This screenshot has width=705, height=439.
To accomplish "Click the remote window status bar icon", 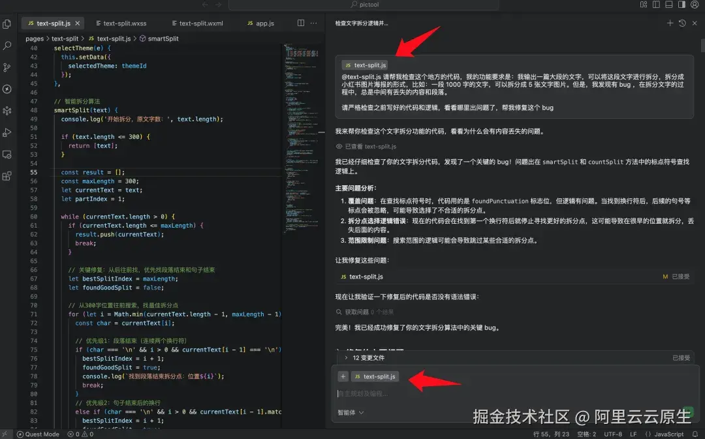I will [5, 434].
